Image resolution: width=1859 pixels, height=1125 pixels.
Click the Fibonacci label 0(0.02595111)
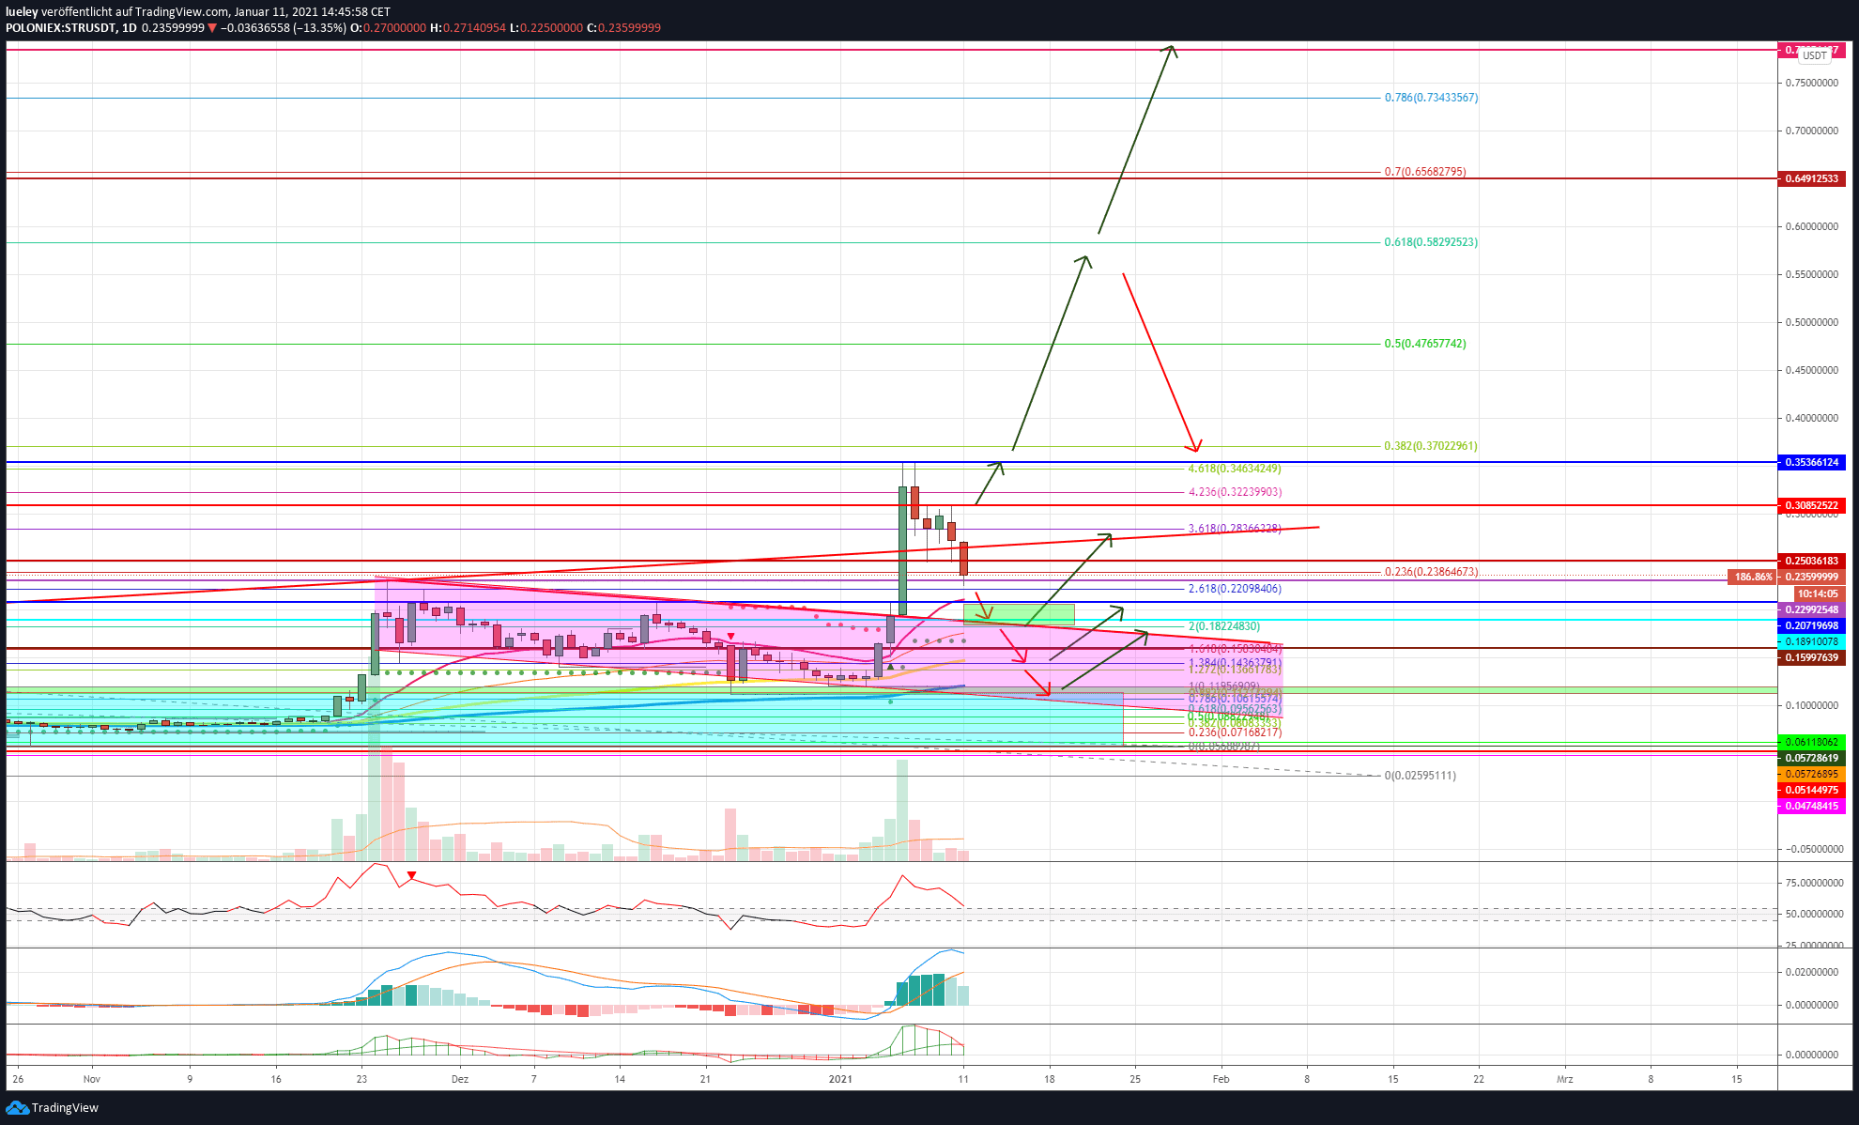(1420, 776)
